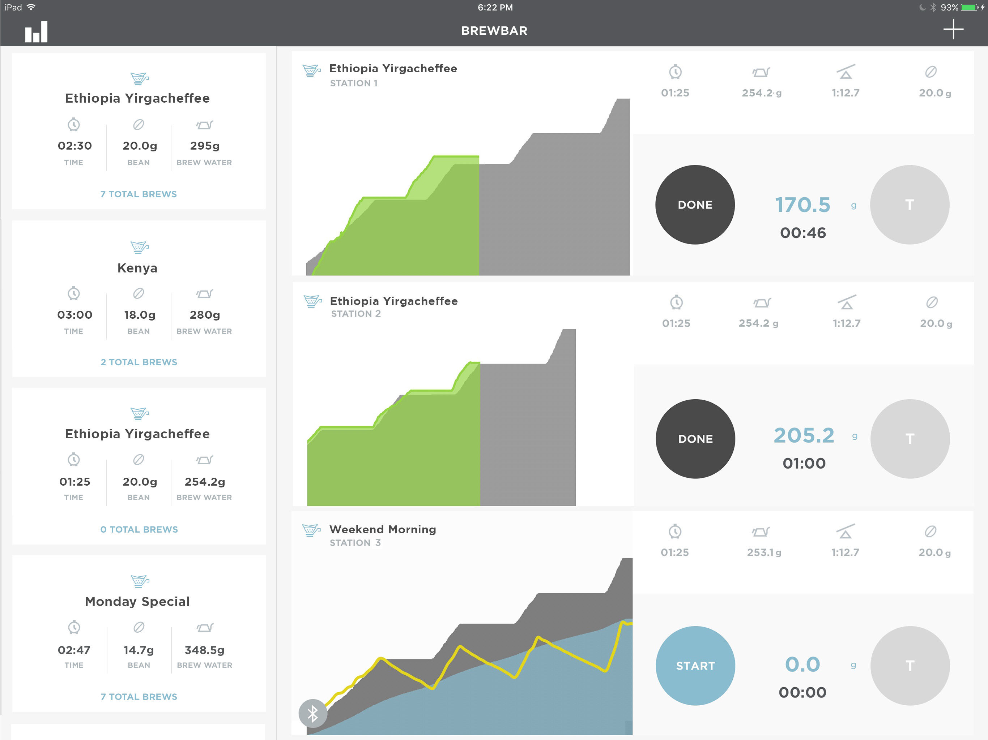
Task: Tap the STATION 1 label
Action: pyautogui.click(x=354, y=83)
